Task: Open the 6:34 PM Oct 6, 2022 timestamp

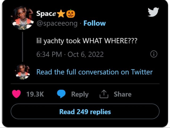Action: [70, 55]
